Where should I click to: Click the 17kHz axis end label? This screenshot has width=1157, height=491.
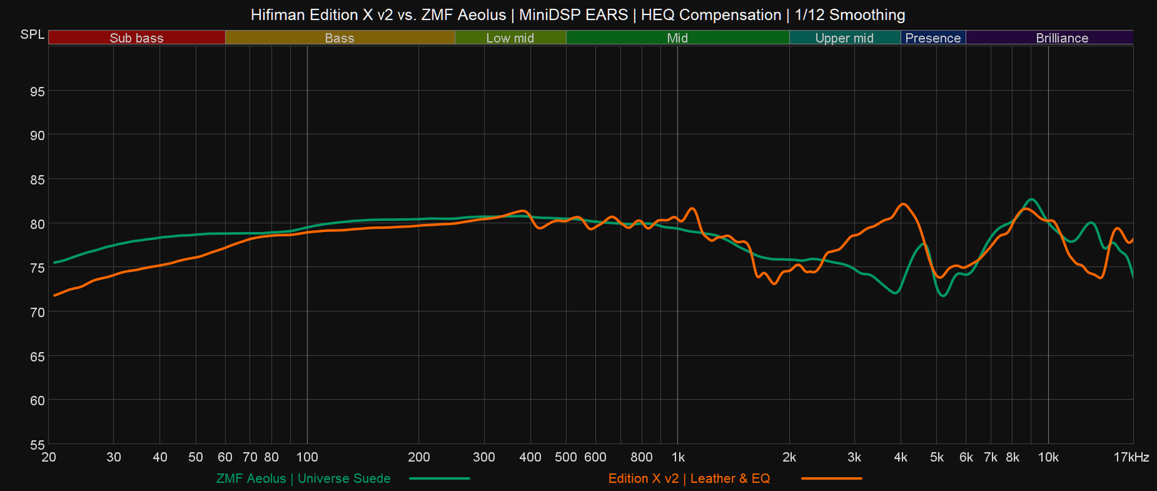pos(1131,457)
